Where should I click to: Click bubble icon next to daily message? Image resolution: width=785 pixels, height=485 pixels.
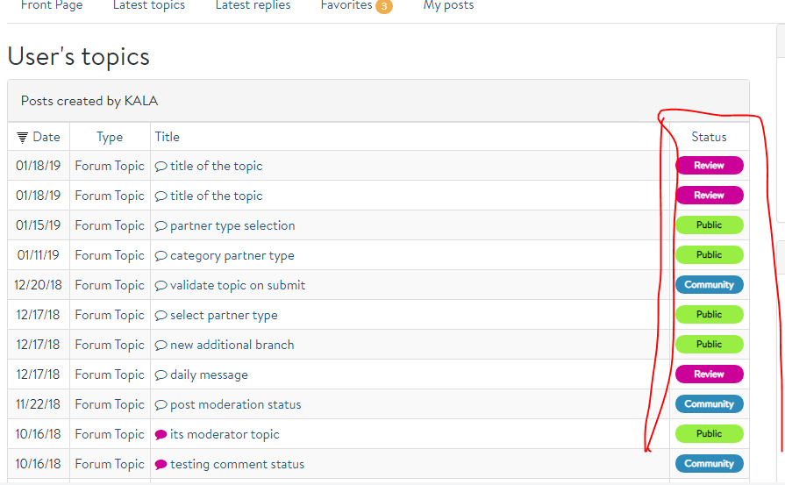coord(161,374)
